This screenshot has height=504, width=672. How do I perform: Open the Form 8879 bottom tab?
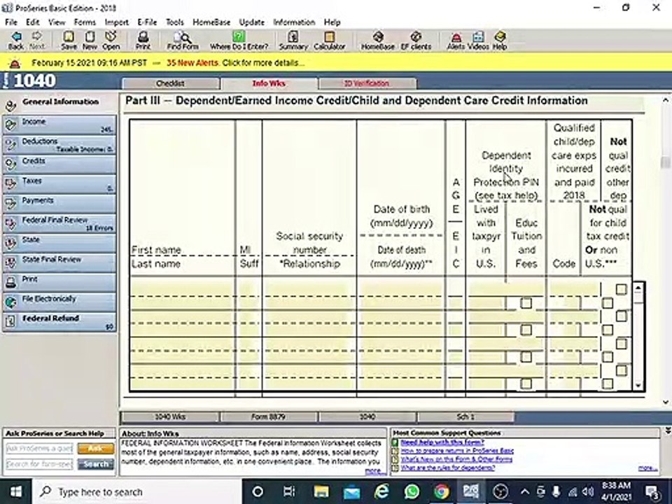tap(268, 416)
